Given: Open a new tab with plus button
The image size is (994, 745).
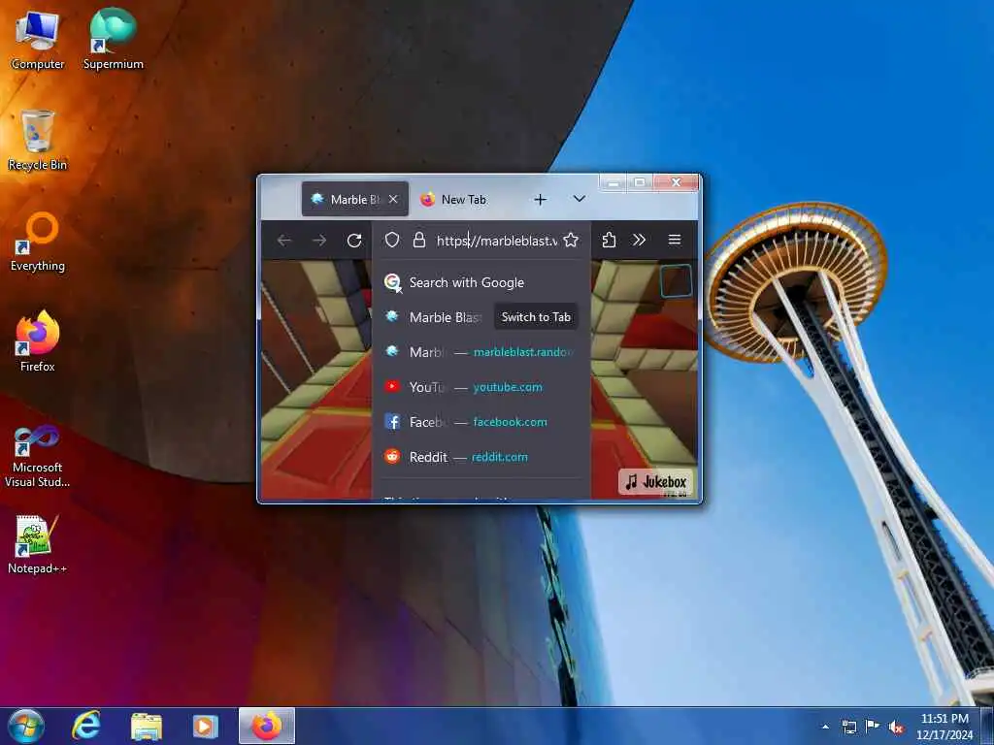Looking at the screenshot, I should click(540, 200).
